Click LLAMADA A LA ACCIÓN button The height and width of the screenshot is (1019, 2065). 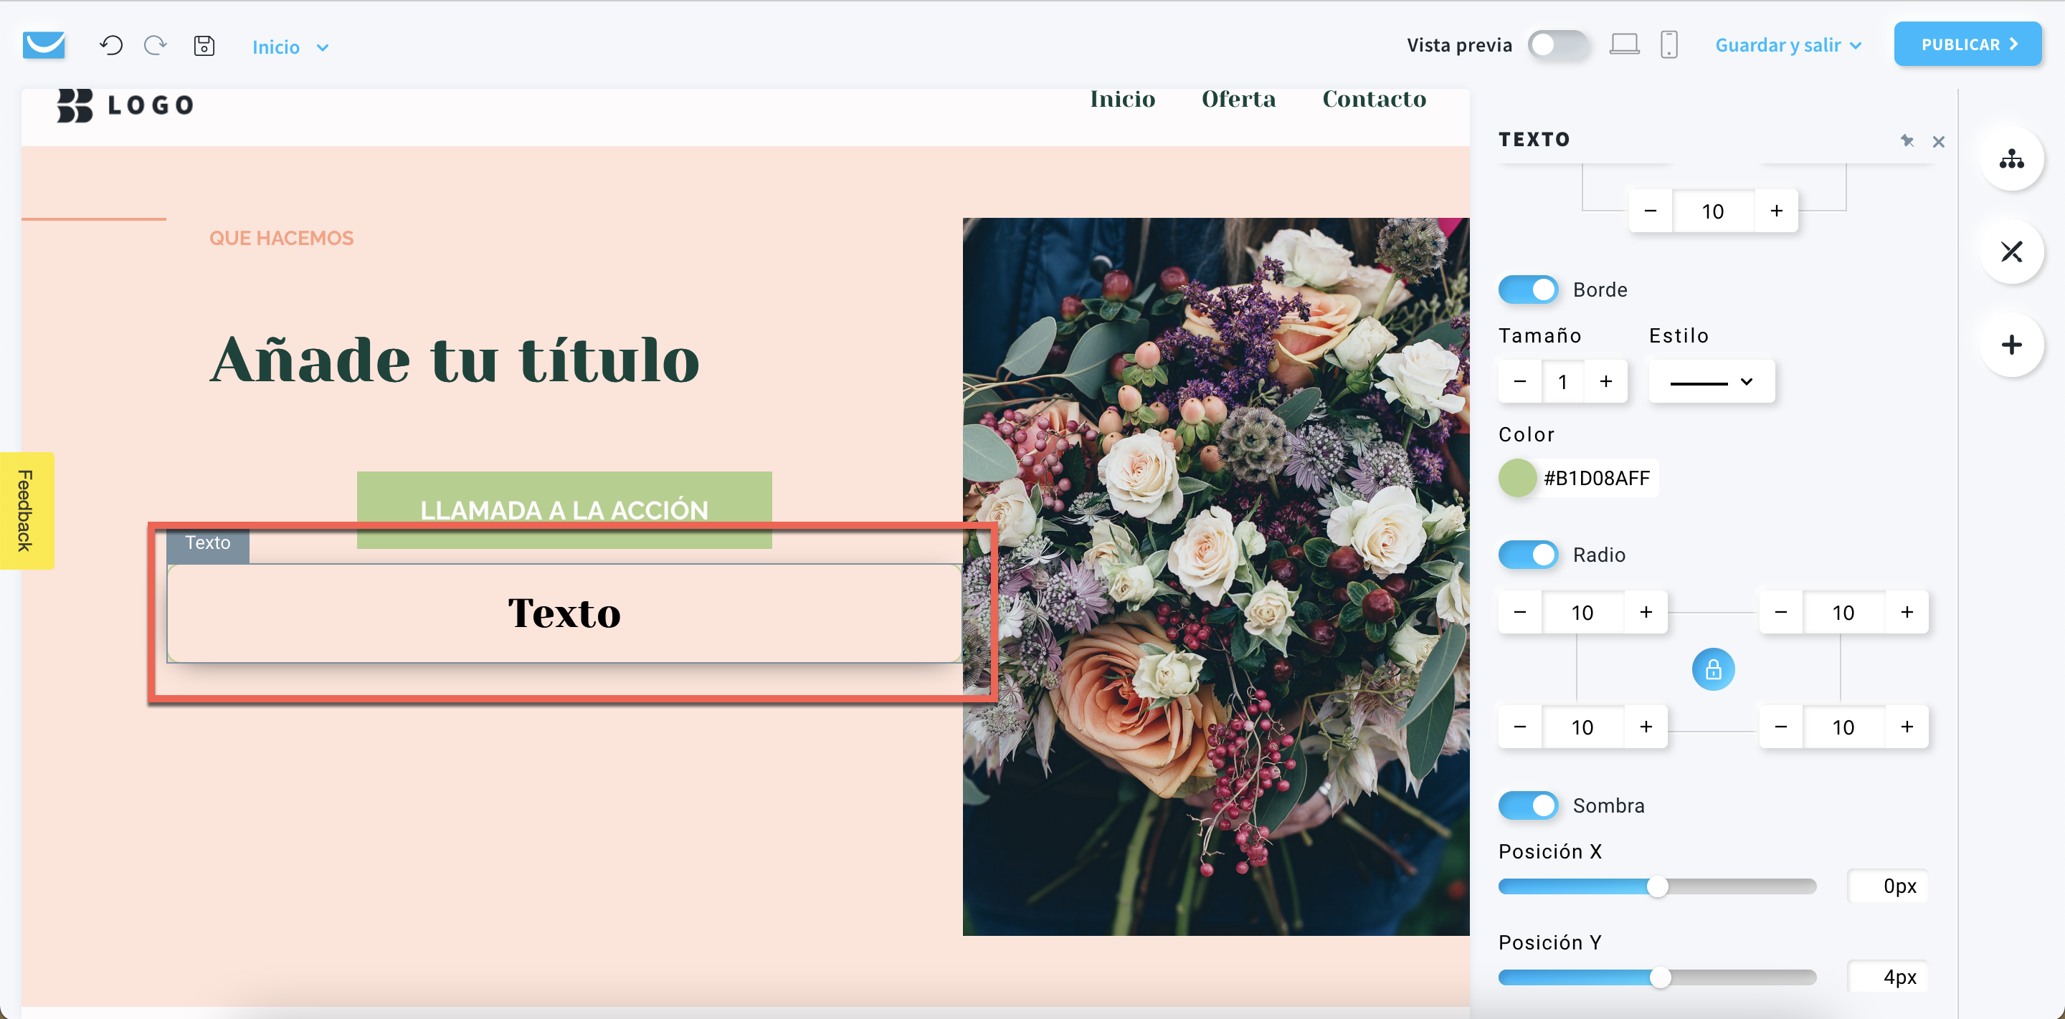[x=564, y=509]
